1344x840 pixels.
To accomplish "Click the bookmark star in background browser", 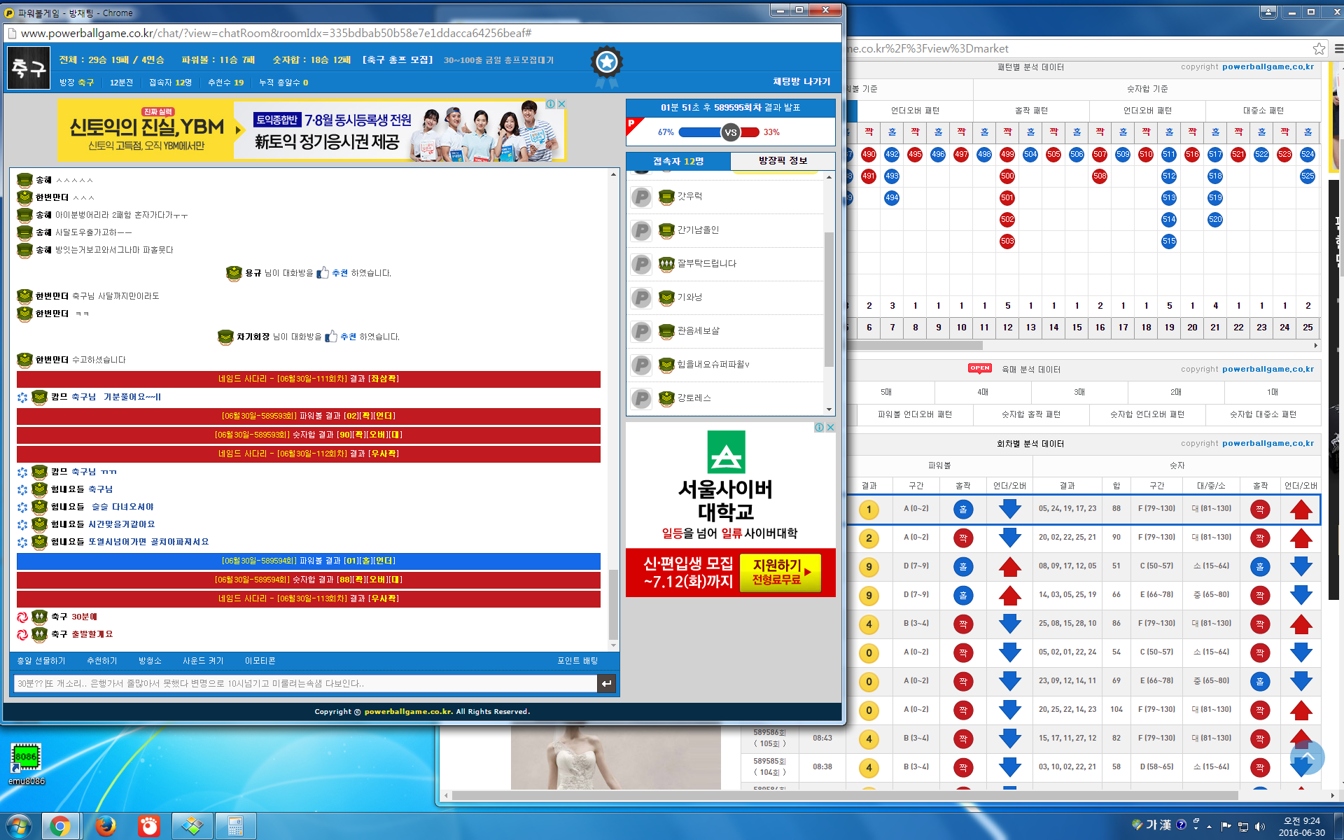I will 1319,48.
